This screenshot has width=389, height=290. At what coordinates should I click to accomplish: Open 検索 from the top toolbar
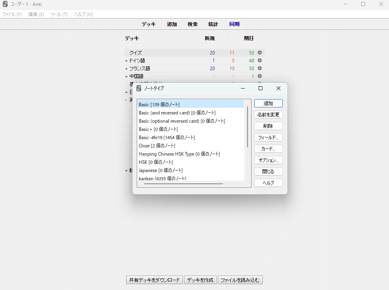point(192,24)
